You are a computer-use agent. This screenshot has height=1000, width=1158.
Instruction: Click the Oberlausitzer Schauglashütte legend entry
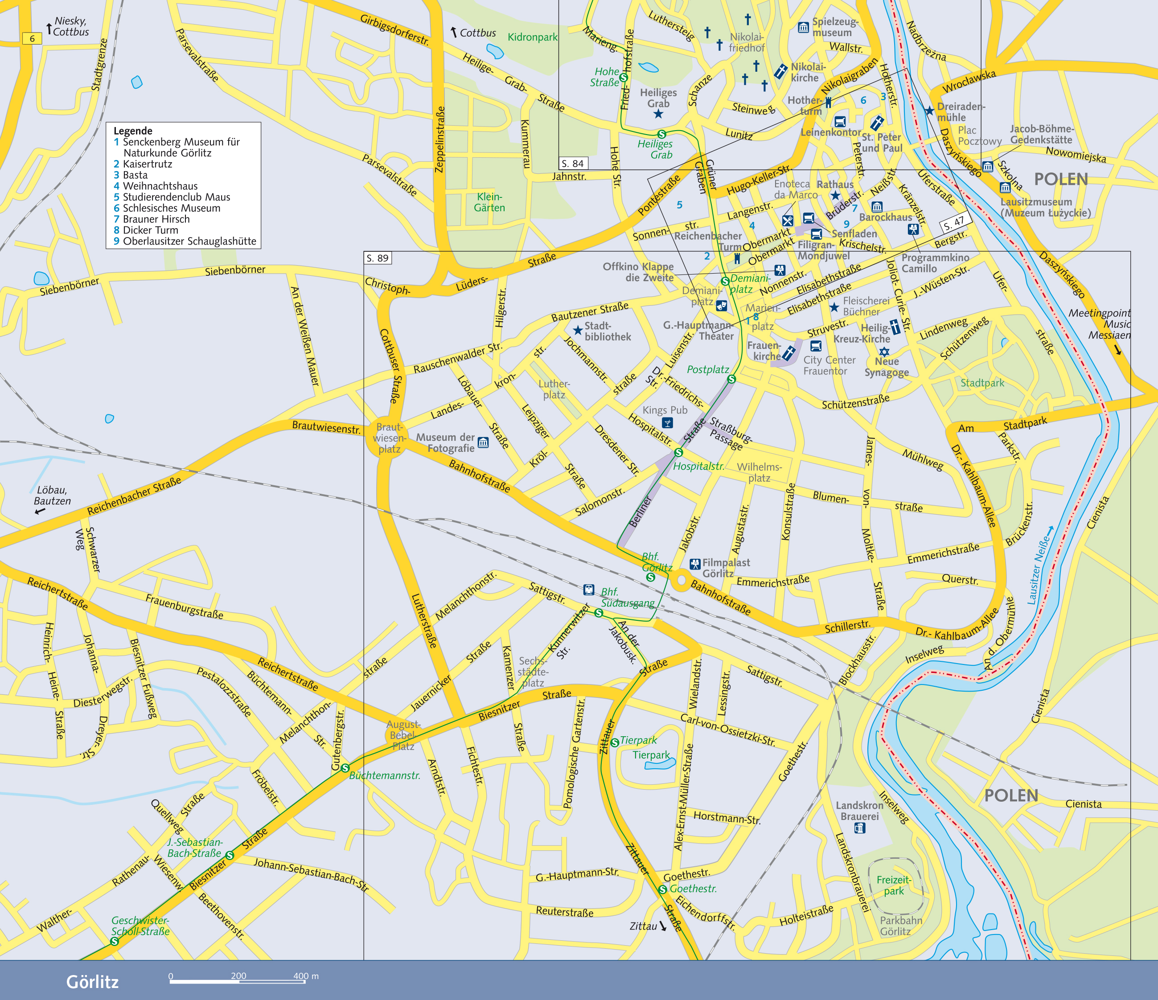pos(185,242)
